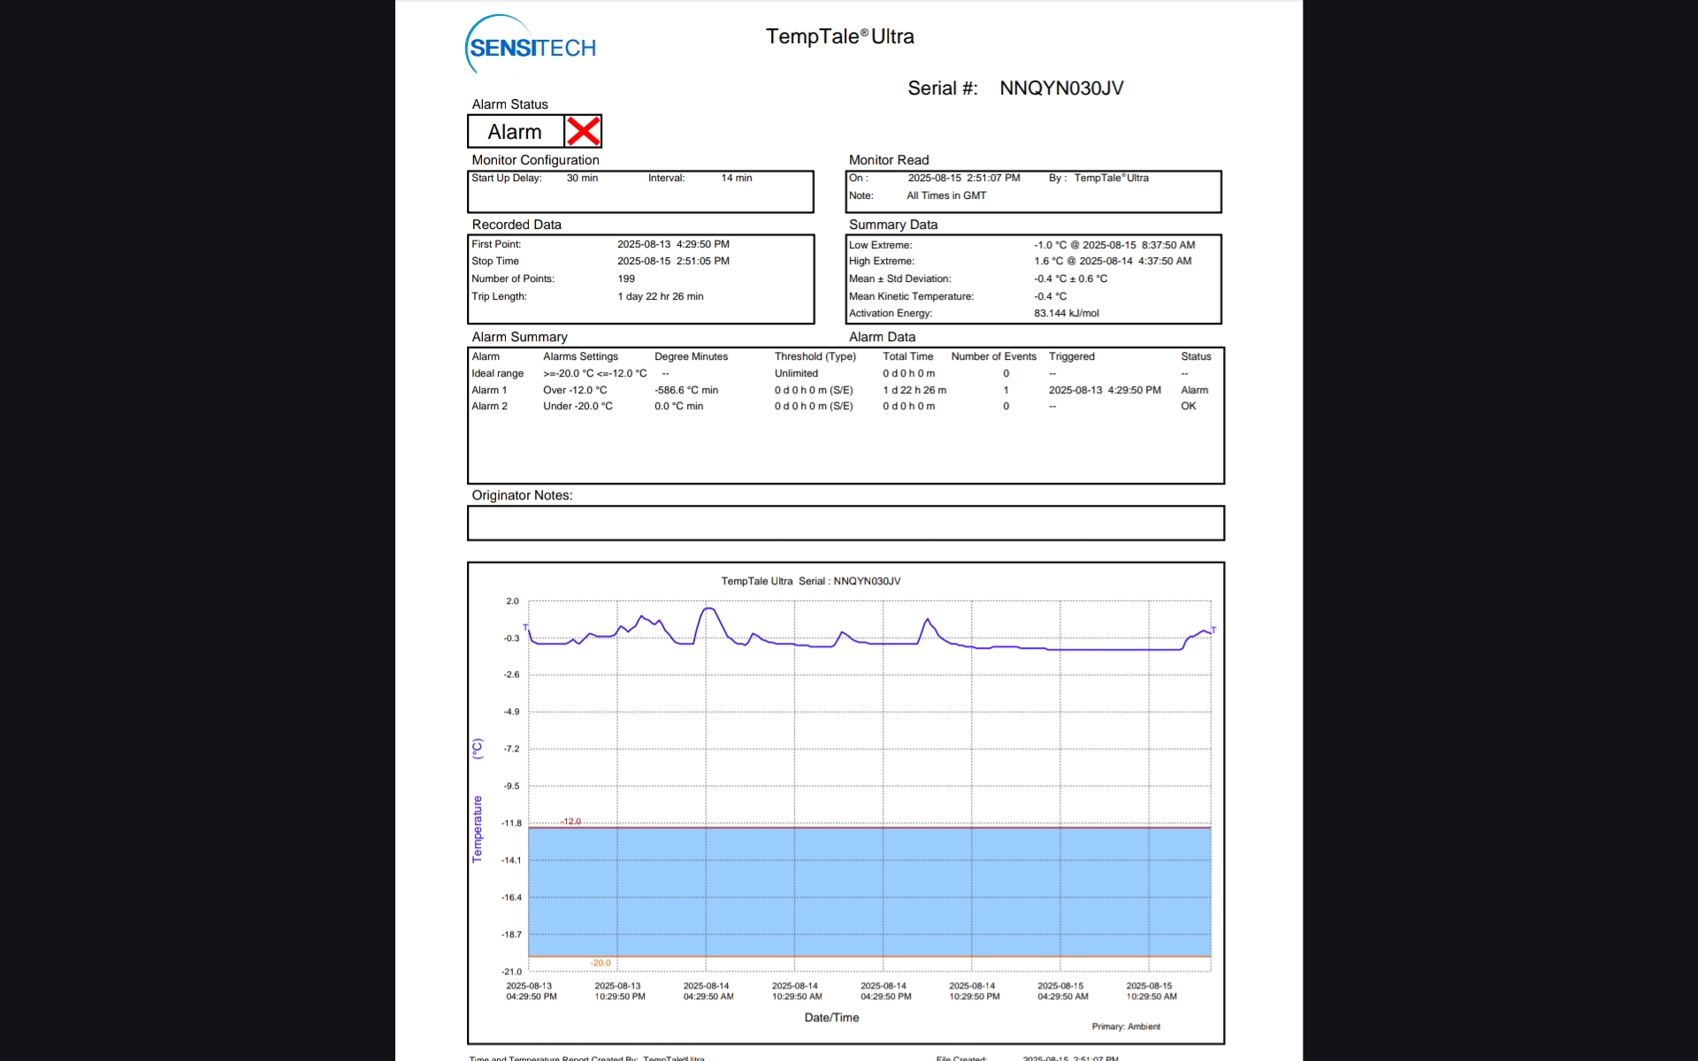Click the -20.0 orange threshold line label
The image size is (1698, 1061).
tap(600, 963)
